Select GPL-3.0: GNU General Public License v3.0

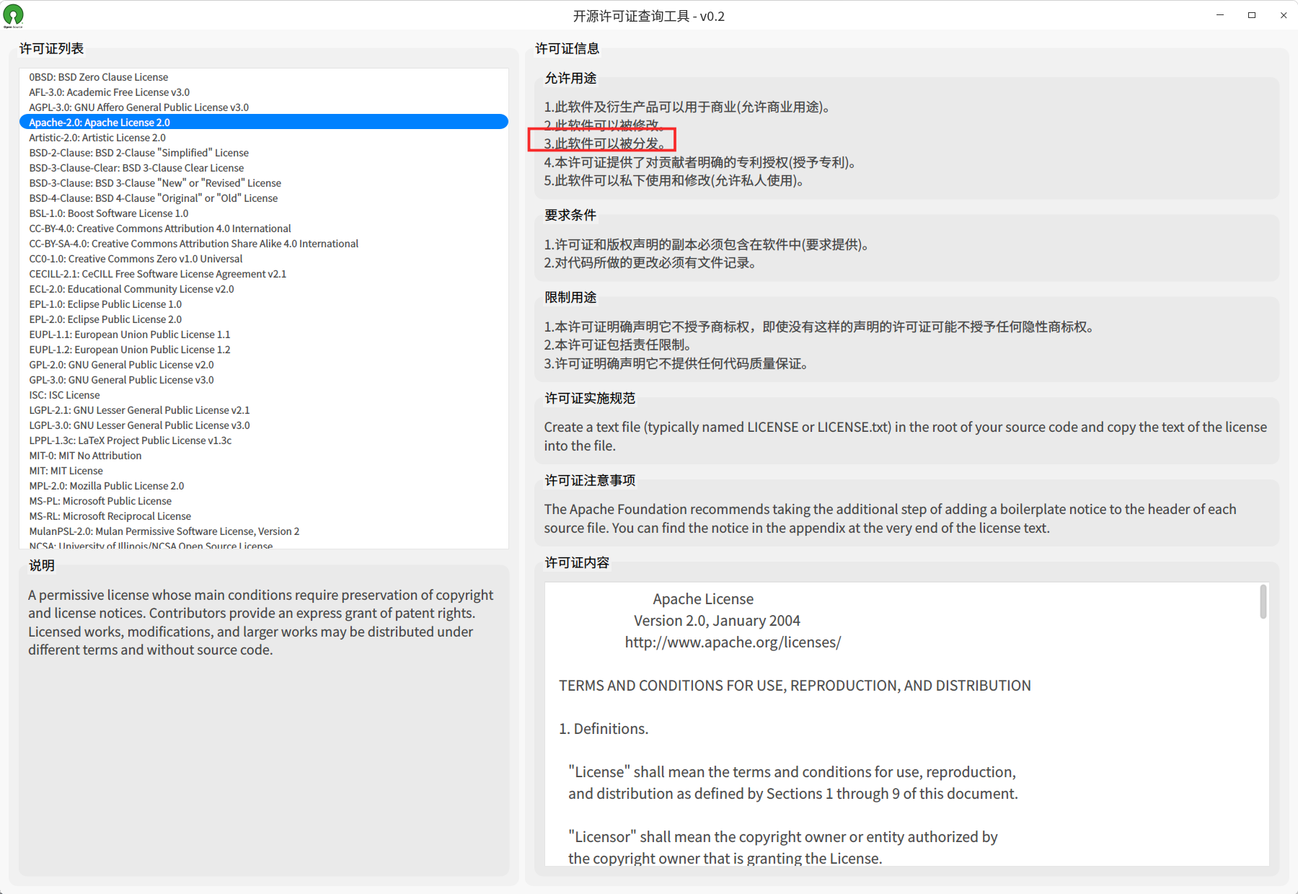click(x=264, y=380)
